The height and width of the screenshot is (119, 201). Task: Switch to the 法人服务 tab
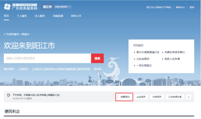point(40,16)
